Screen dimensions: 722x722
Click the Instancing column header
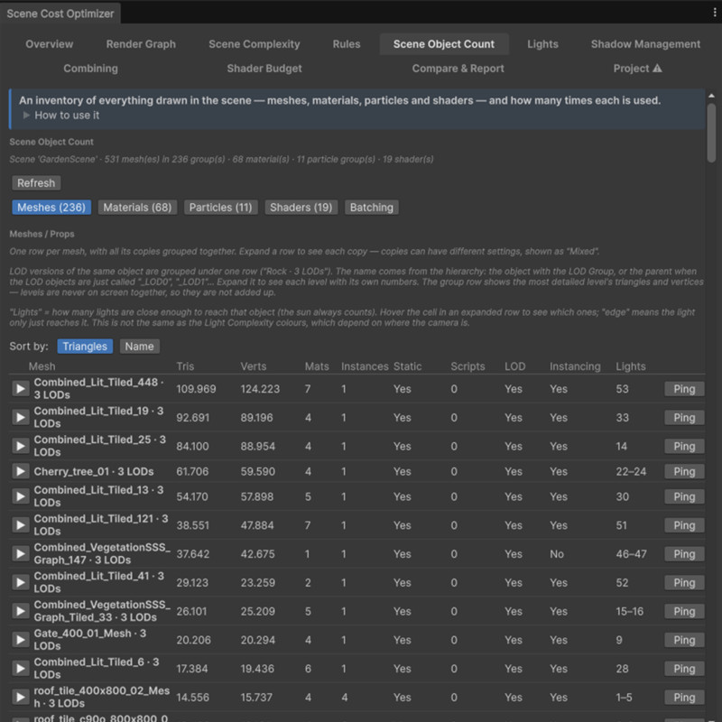575,366
